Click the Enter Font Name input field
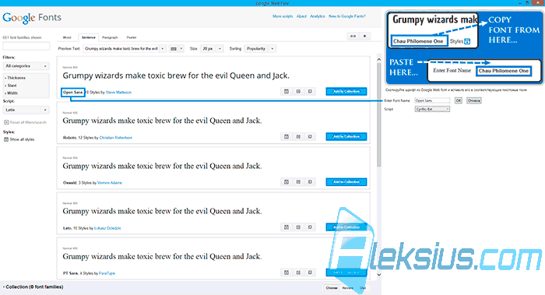545x295 pixels. pos(432,100)
